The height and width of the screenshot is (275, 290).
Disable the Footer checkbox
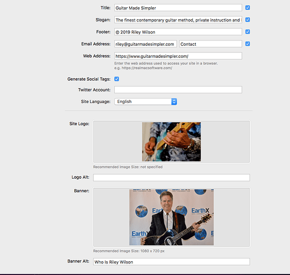[x=248, y=32]
